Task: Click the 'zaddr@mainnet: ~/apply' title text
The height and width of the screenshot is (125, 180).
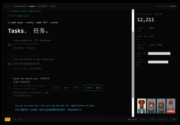Action: (x=24, y=6)
